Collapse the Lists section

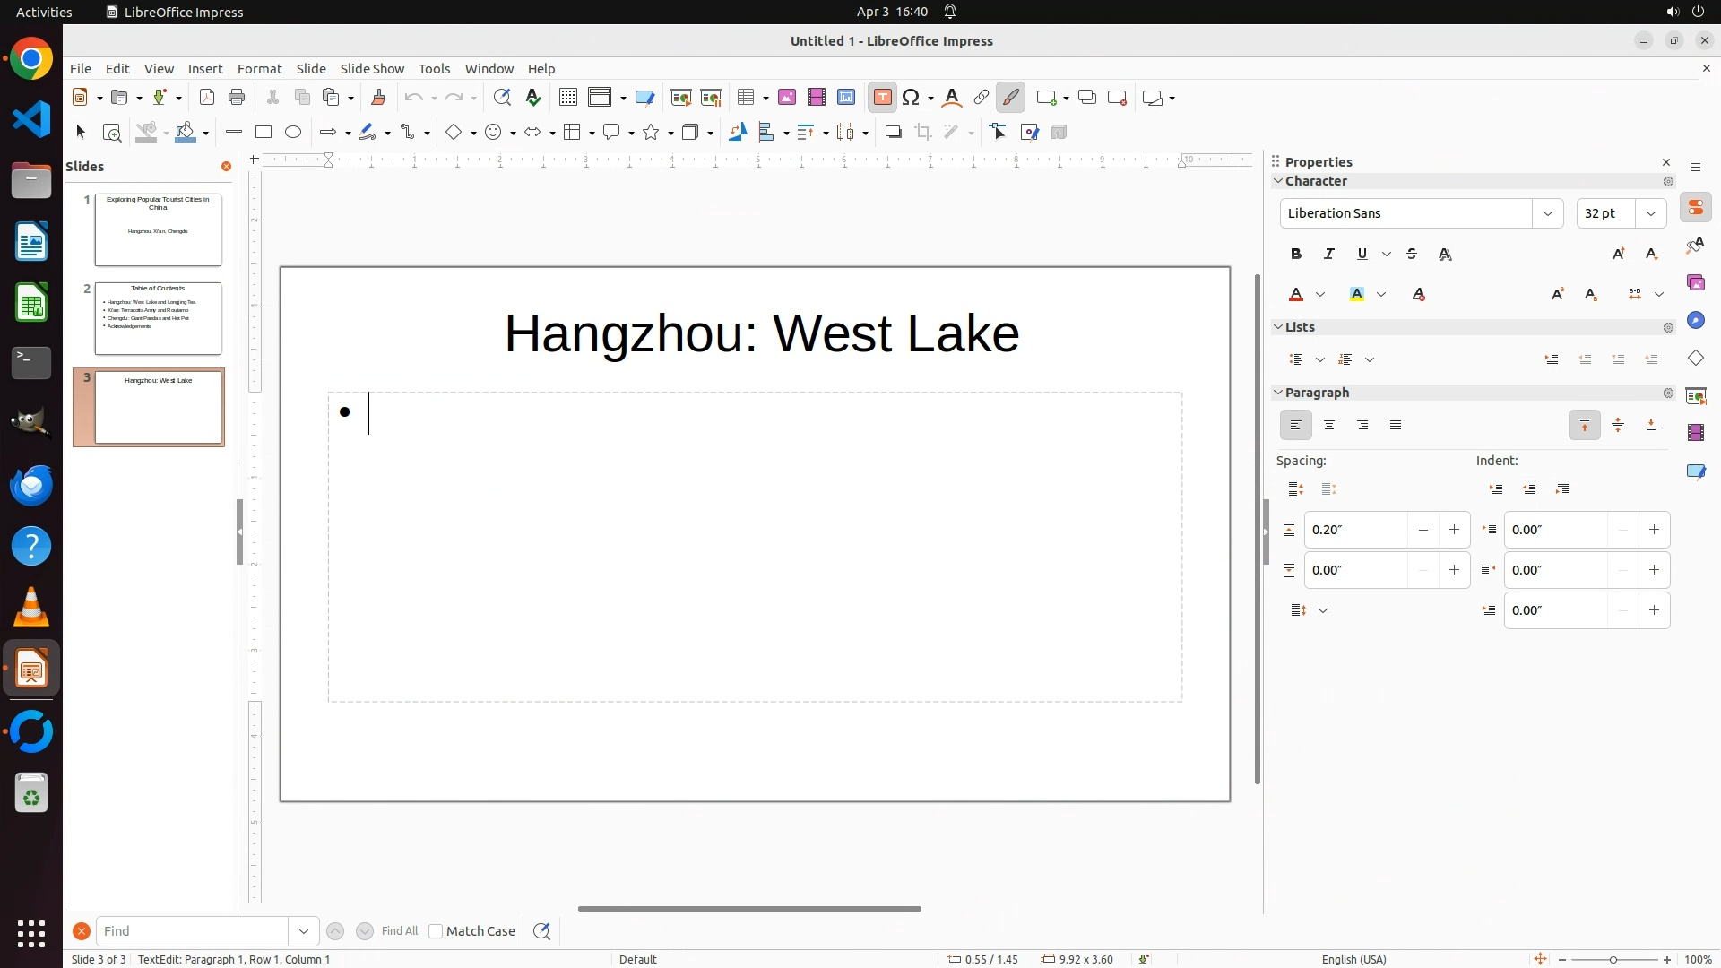[x=1279, y=327]
